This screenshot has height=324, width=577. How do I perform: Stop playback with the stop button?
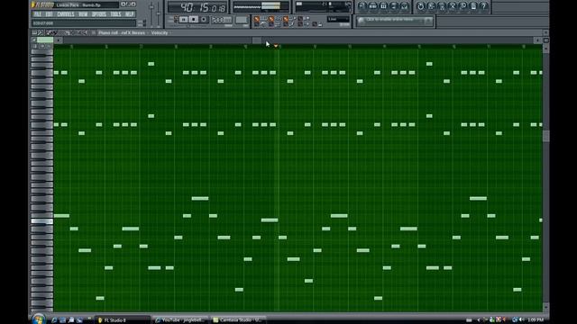(x=194, y=20)
